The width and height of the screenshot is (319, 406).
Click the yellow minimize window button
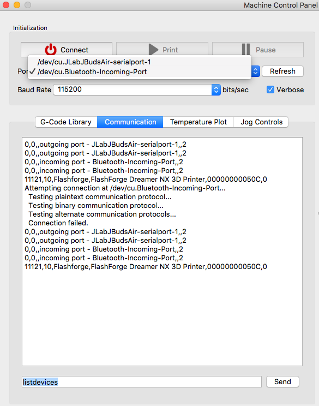coord(17,5)
